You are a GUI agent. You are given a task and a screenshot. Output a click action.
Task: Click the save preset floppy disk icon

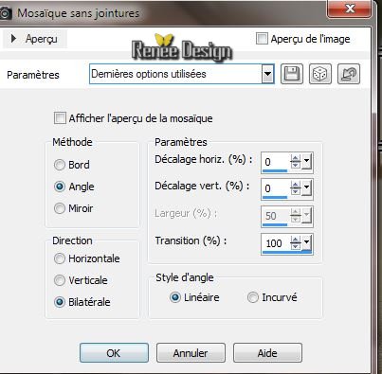click(x=292, y=74)
